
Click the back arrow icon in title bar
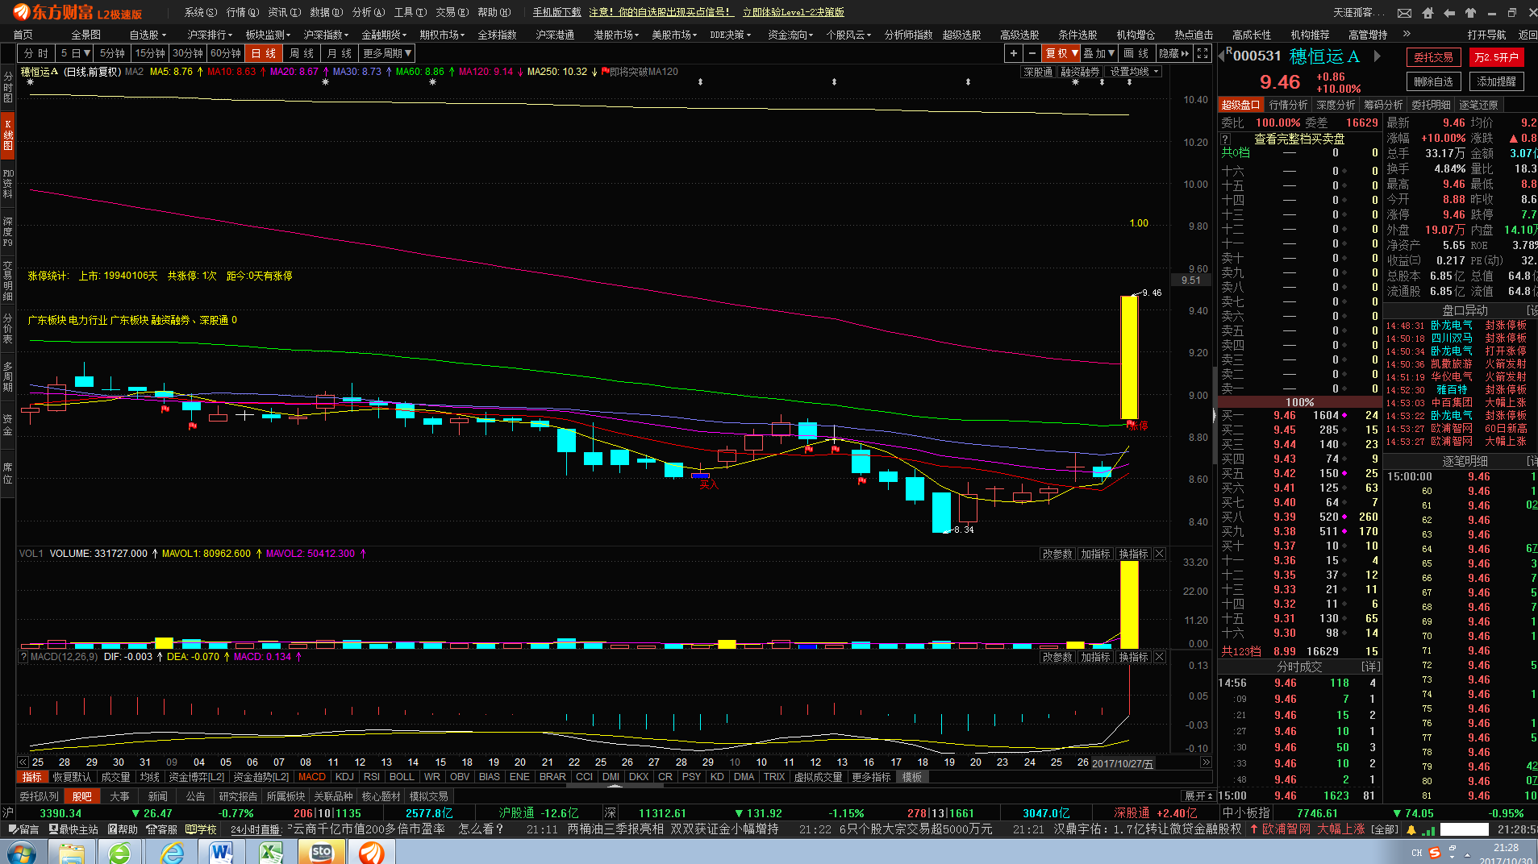pos(1449,13)
